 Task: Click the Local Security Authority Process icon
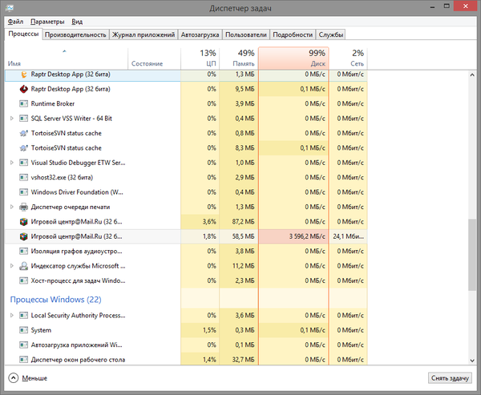(23, 316)
